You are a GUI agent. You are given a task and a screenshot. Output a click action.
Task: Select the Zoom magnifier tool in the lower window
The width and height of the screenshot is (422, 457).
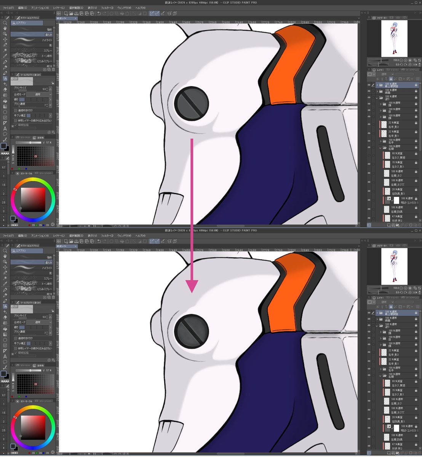pyautogui.click(x=5, y=251)
